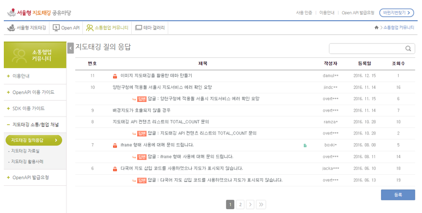Collapse sidebar with the left arrow handle
The width and height of the screenshot is (422, 213).
point(70,48)
